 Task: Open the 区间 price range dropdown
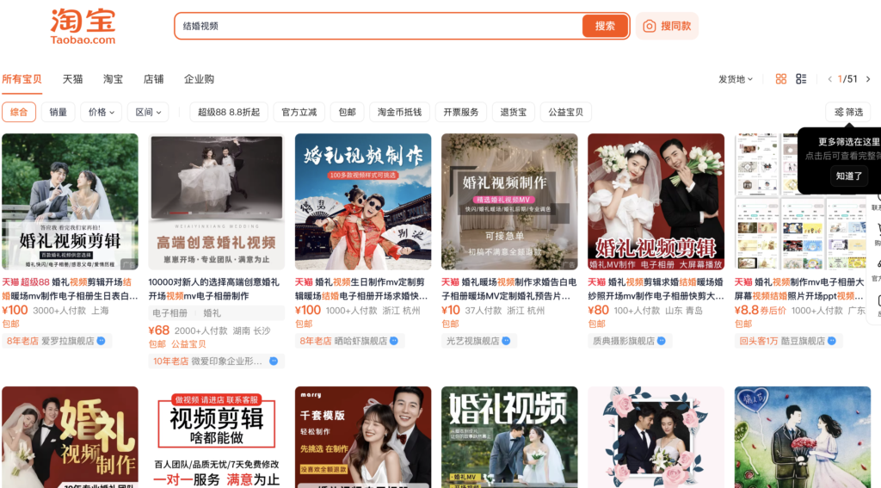point(147,112)
